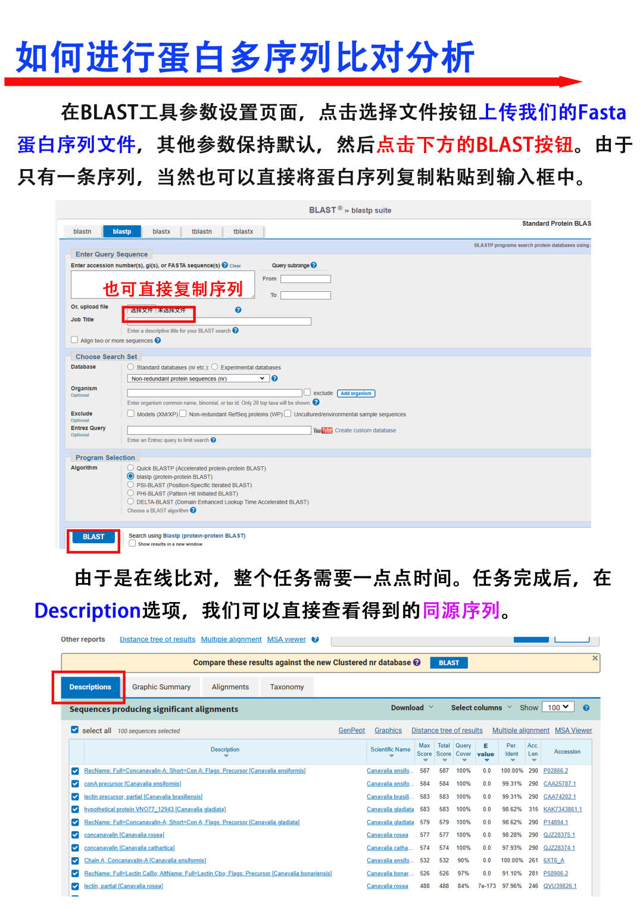This screenshot has height=910, width=643.
Task: Switch to the blastn tab
Action: point(82,232)
